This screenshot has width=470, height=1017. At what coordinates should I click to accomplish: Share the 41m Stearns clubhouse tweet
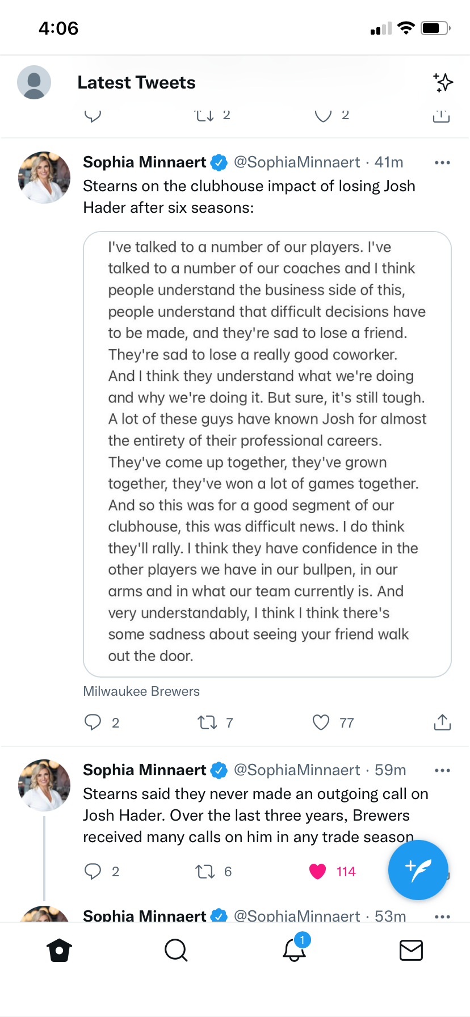pyautogui.click(x=442, y=722)
